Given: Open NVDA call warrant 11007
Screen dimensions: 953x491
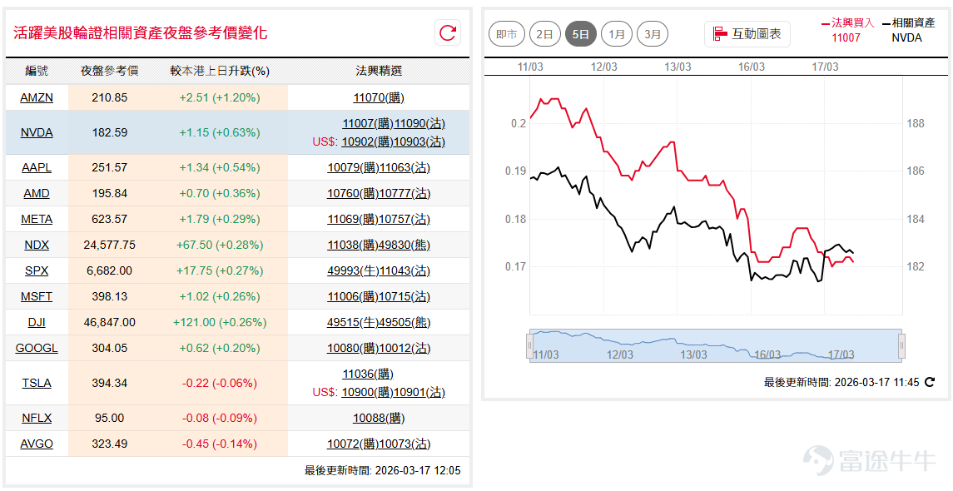Looking at the screenshot, I should 369,124.
